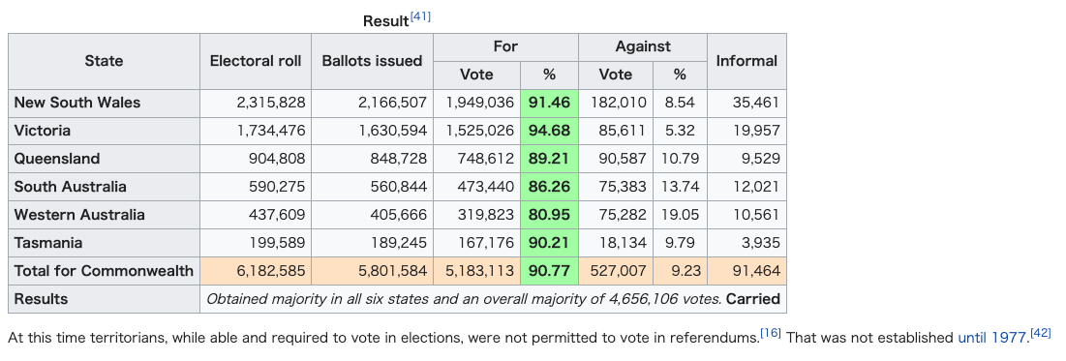1066x361 pixels.
Task: Open footnote reference 42
Action: coord(1040,333)
